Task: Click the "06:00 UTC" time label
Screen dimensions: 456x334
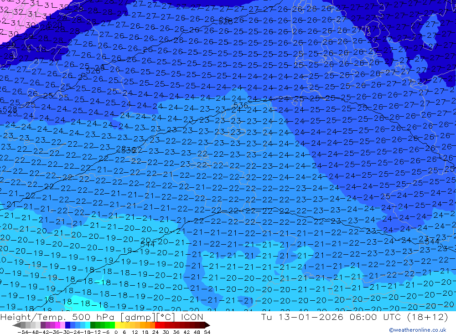Action: tap(375, 317)
